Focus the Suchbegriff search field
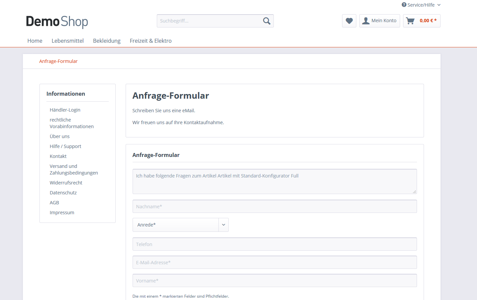 (x=209, y=21)
